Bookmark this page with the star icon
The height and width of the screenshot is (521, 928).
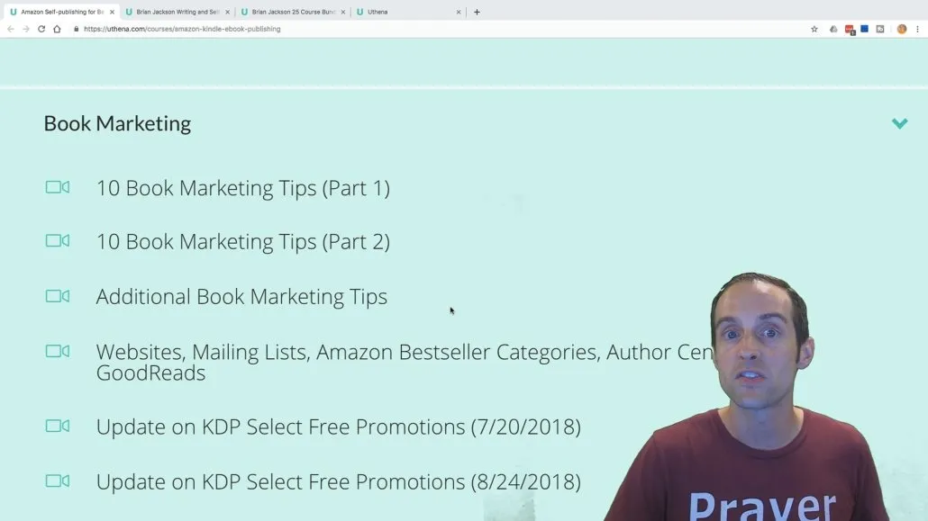[x=814, y=29]
